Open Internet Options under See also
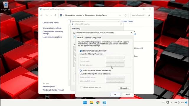The height and width of the screenshot is (106, 189). tap(49, 87)
